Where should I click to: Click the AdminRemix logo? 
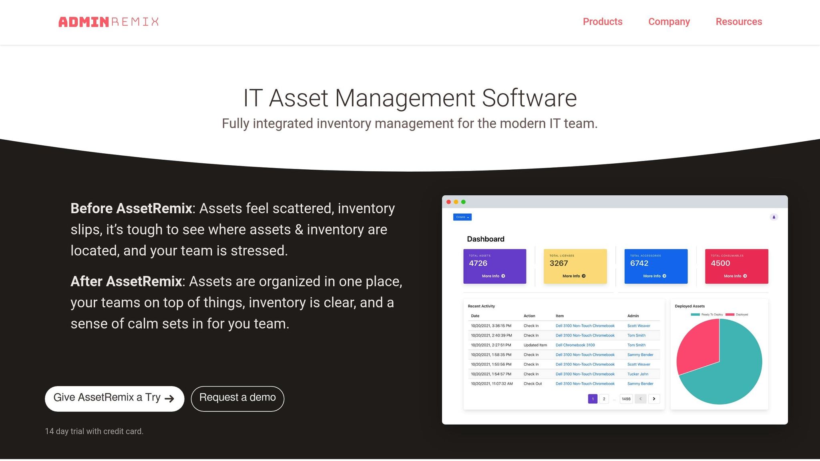click(x=109, y=22)
